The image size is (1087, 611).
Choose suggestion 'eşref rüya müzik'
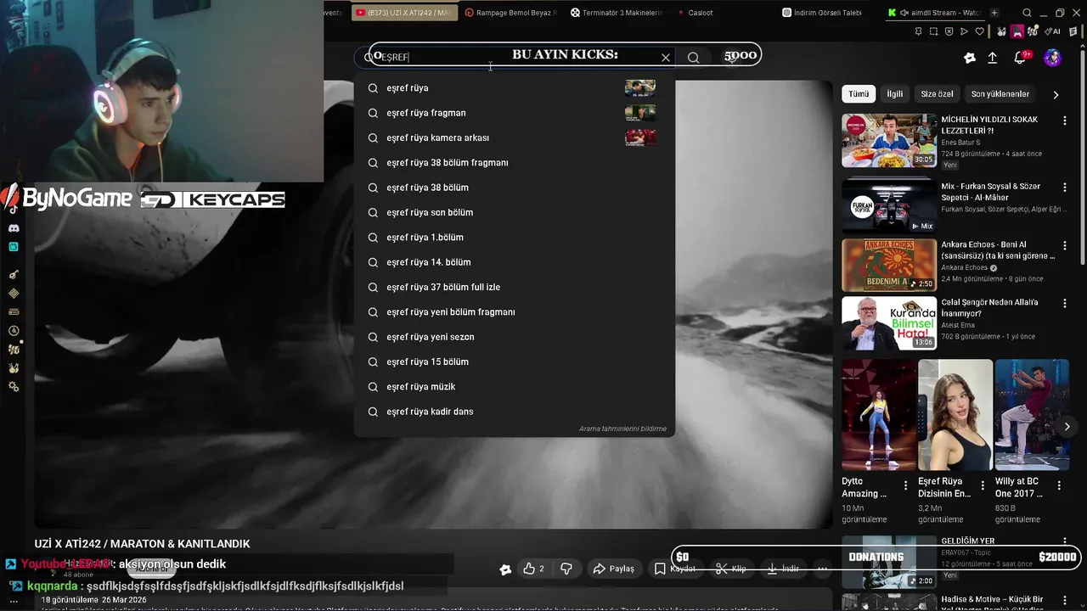[515, 387]
